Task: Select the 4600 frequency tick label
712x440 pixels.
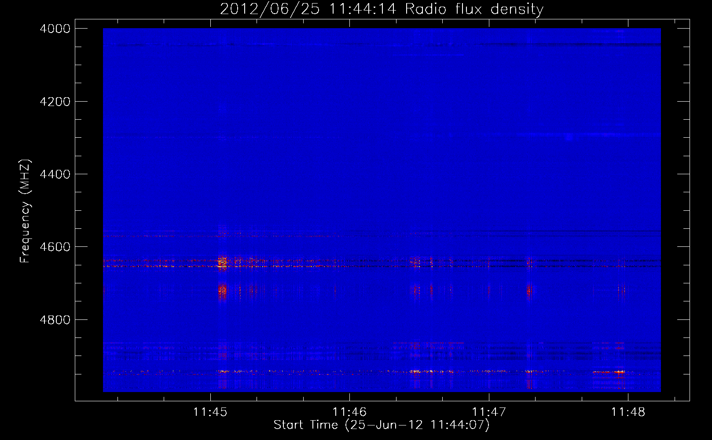Action: (55, 247)
